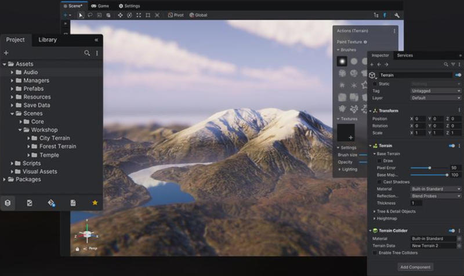This screenshot has width=464, height=276.
Task: Switch to the Library tab
Action: click(x=48, y=40)
